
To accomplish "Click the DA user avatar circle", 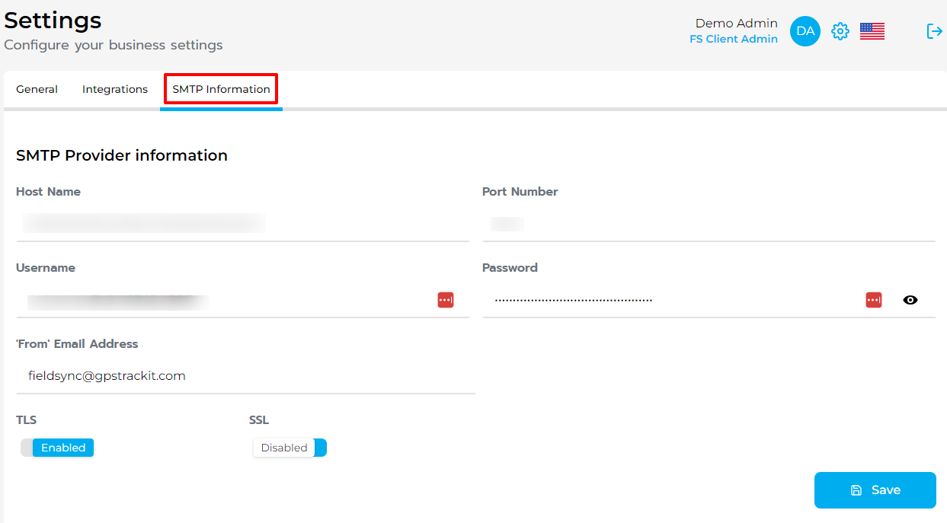I will click(805, 31).
